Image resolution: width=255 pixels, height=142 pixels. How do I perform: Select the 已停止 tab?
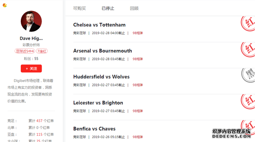coord(108,8)
